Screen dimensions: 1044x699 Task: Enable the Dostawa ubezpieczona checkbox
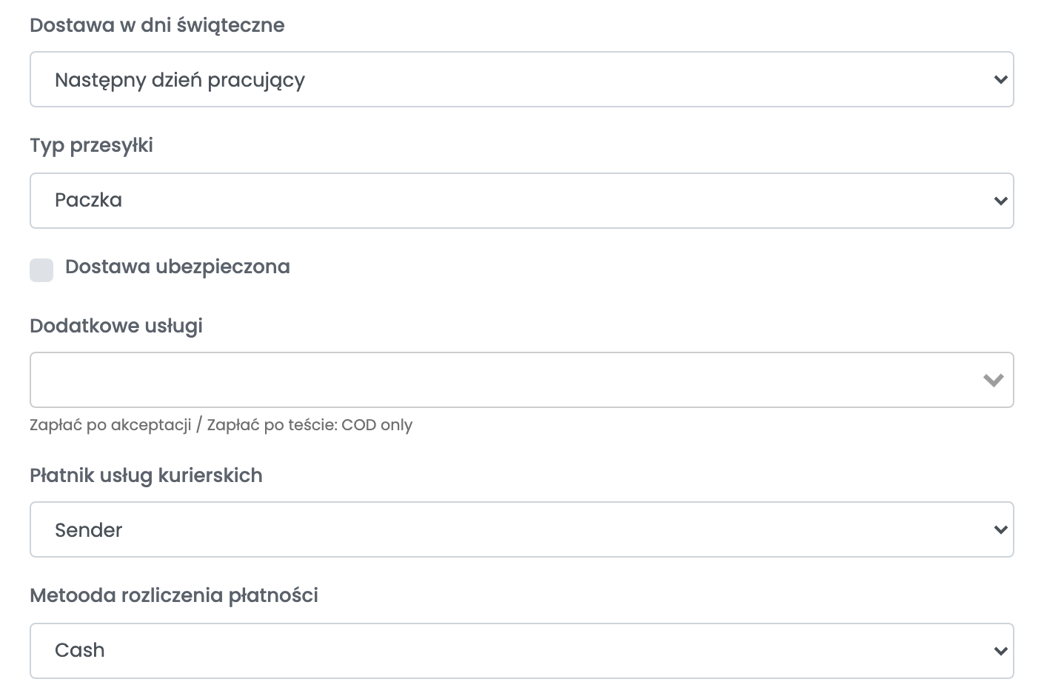tap(41, 270)
